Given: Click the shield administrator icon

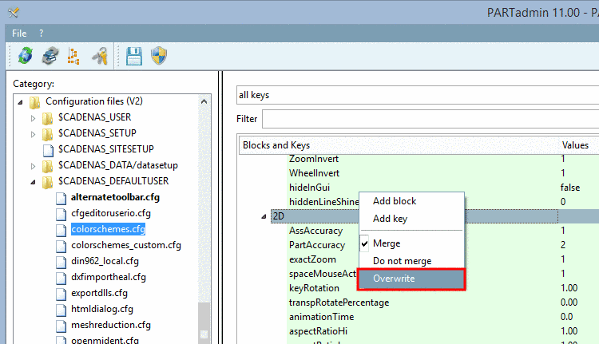Looking at the screenshot, I should coord(159,56).
